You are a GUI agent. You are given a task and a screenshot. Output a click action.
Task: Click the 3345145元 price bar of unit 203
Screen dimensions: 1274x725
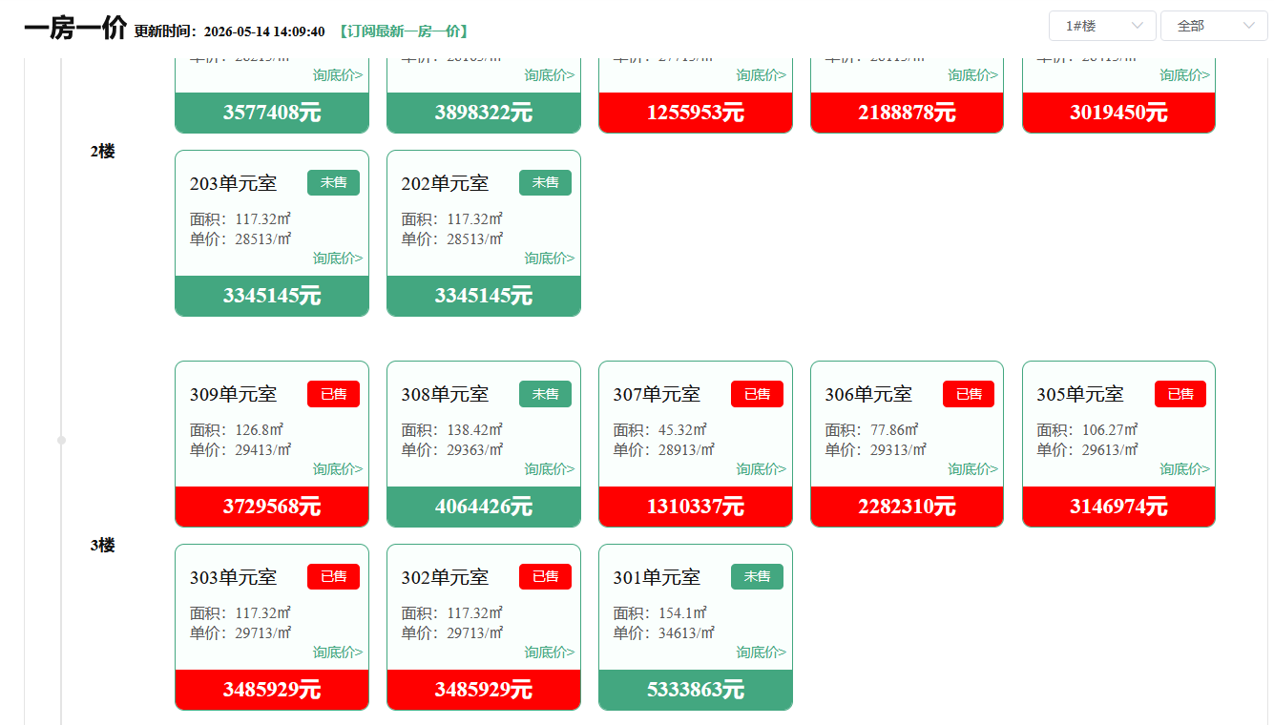tap(272, 296)
